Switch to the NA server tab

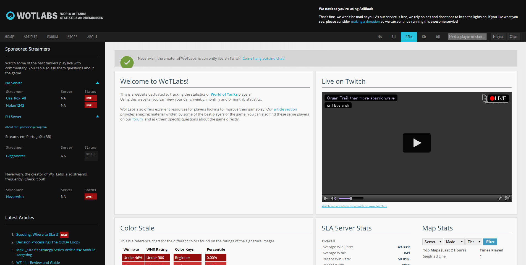pyautogui.click(x=380, y=37)
